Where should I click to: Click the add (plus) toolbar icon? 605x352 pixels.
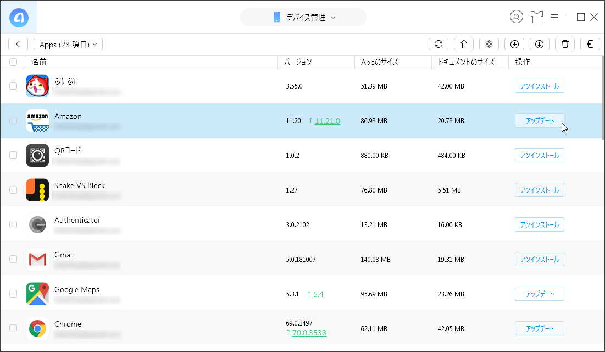514,44
